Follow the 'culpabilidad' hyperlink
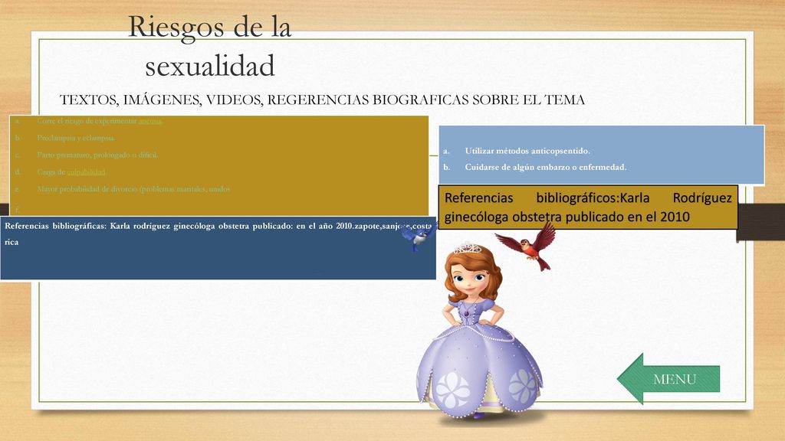Image resolution: width=785 pixels, height=441 pixels. pos(86,172)
